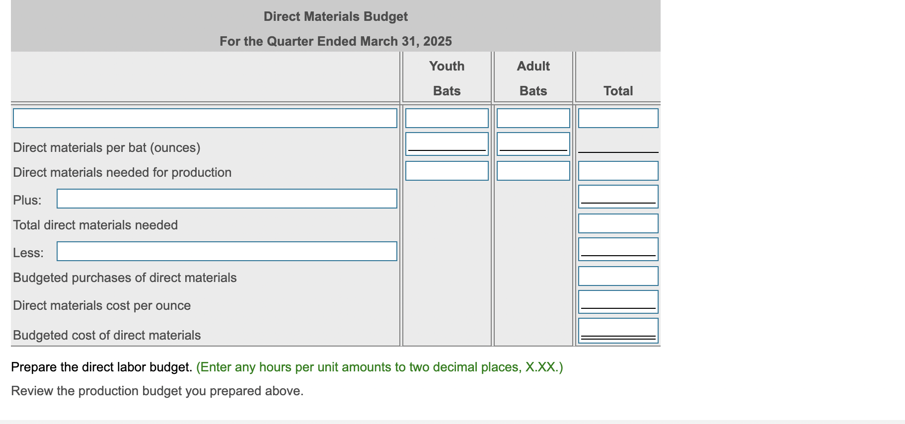Select the Total amount field in the Less row
This screenshot has height=424, width=905.
click(x=618, y=249)
